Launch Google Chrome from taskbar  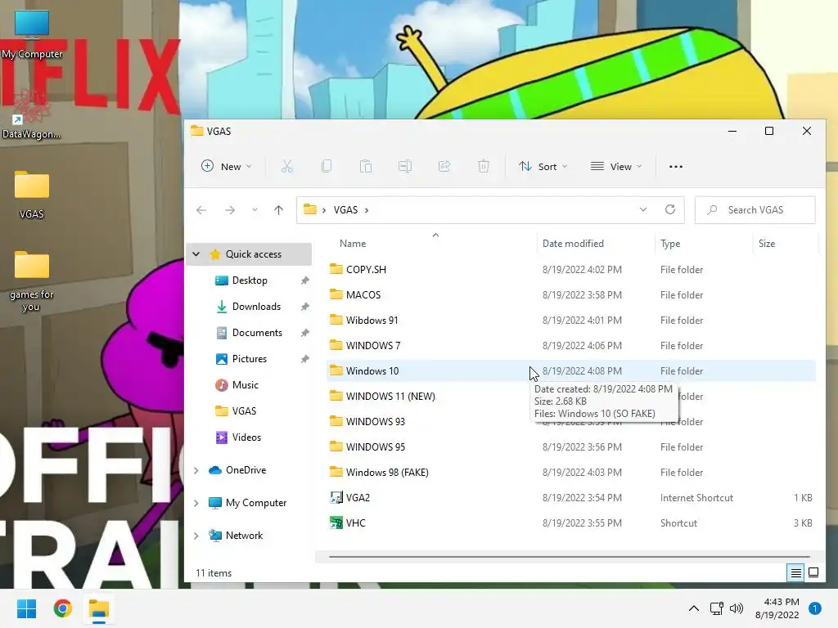pos(62,608)
